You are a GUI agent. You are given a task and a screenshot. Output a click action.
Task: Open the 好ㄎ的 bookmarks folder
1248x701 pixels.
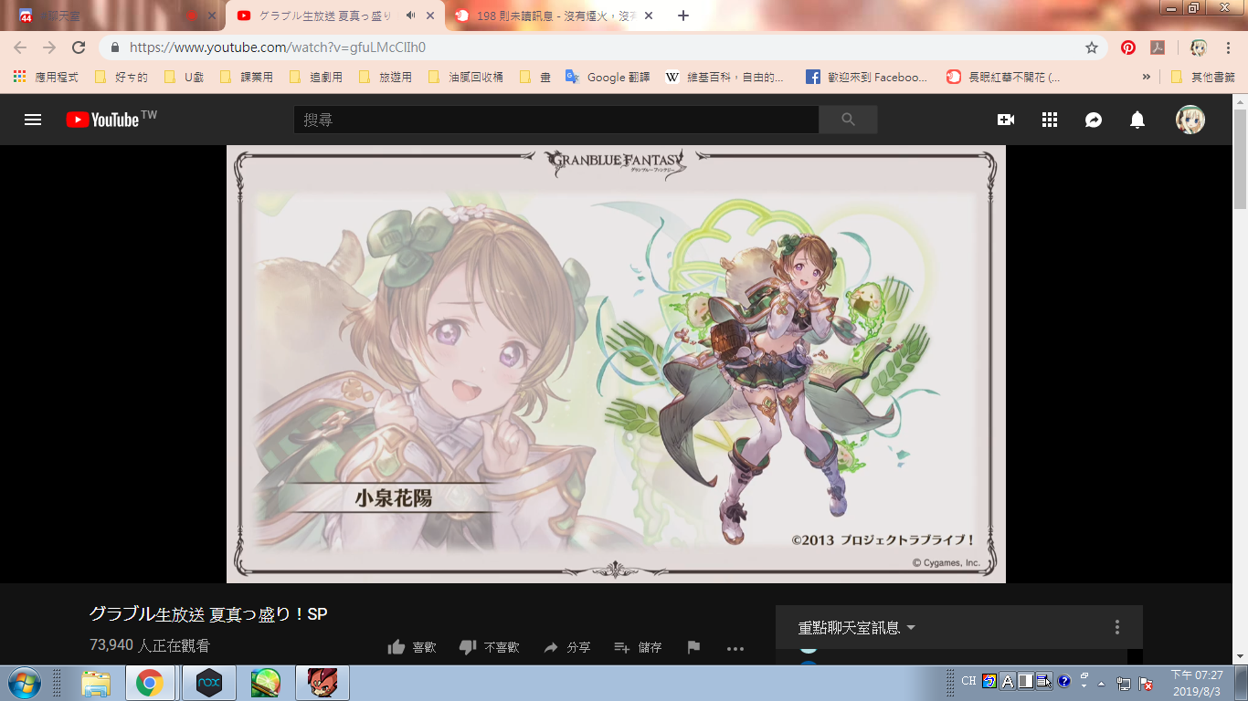pos(122,77)
